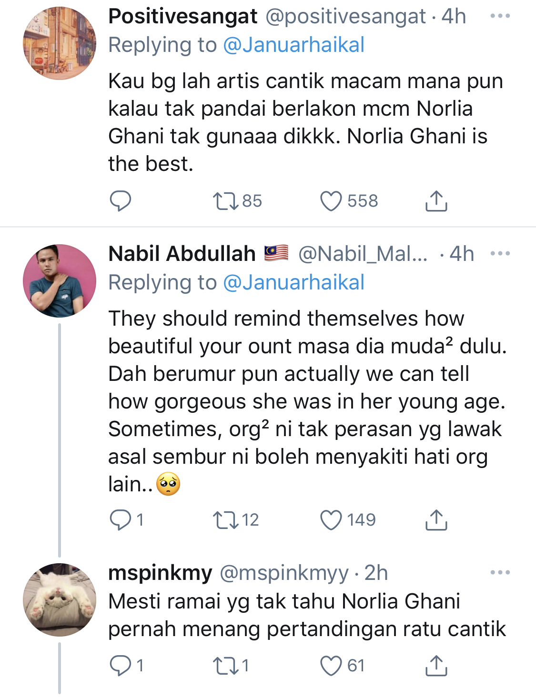
Task: Like mspinkmy's tweet with 61 likes
Action: click(331, 665)
